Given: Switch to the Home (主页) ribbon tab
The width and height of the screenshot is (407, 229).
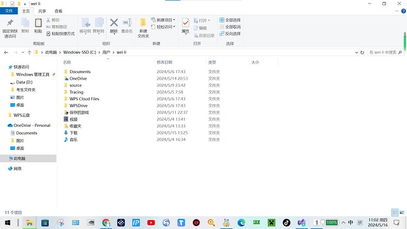Looking at the screenshot, I should tap(26, 11).
